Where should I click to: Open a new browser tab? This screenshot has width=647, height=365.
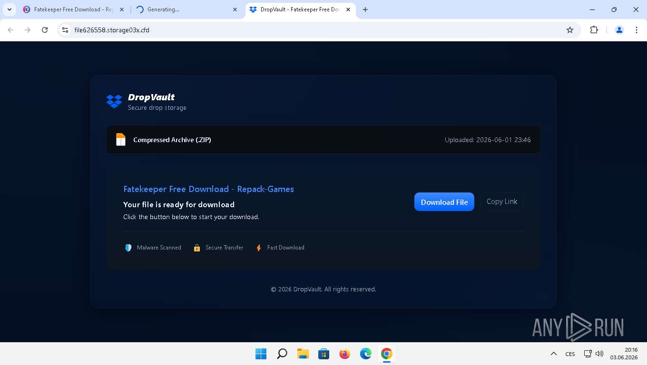(x=365, y=10)
